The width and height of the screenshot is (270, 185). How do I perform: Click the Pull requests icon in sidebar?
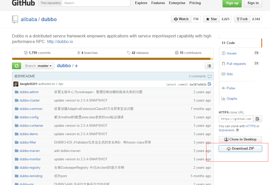(x=224, y=64)
